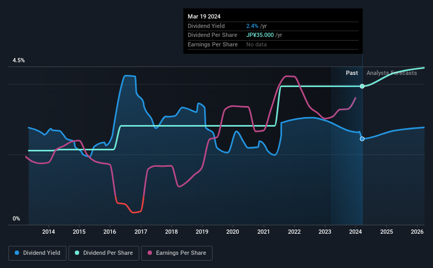Click the blue Dividend Yield legend dot
This screenshot has width=433, height=268.
coord(17,253)
